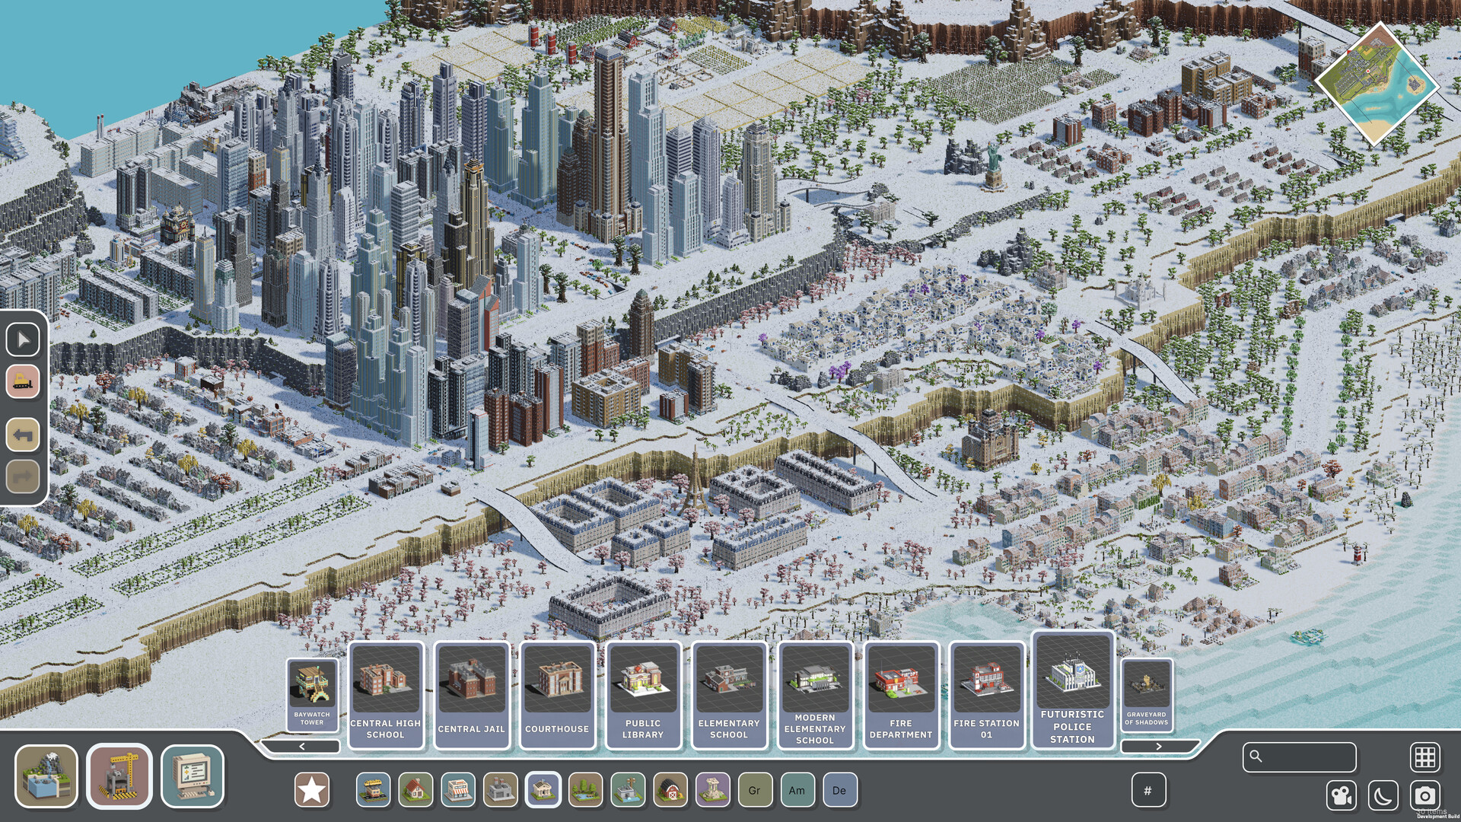Expand building list with right chevron

[1159, 747]
